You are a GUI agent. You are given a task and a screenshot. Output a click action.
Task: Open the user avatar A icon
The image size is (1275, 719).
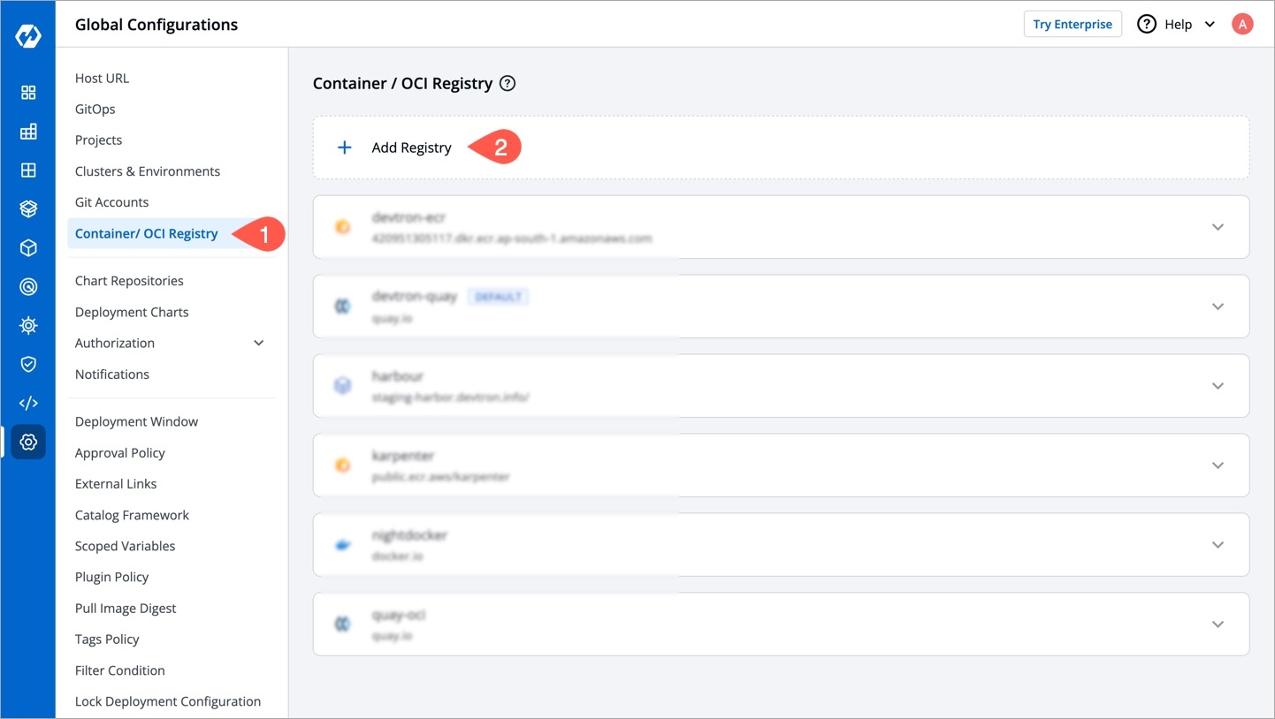point(1242,24)
